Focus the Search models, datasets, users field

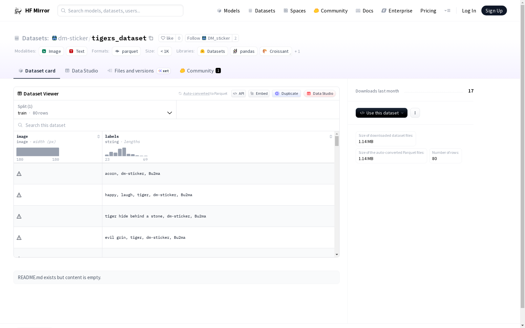point(120,10)
